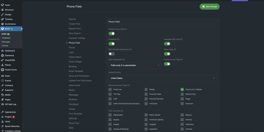The image size is (264, 132).
Task: Open the Search Form settings tab
Action: [75, 29]
